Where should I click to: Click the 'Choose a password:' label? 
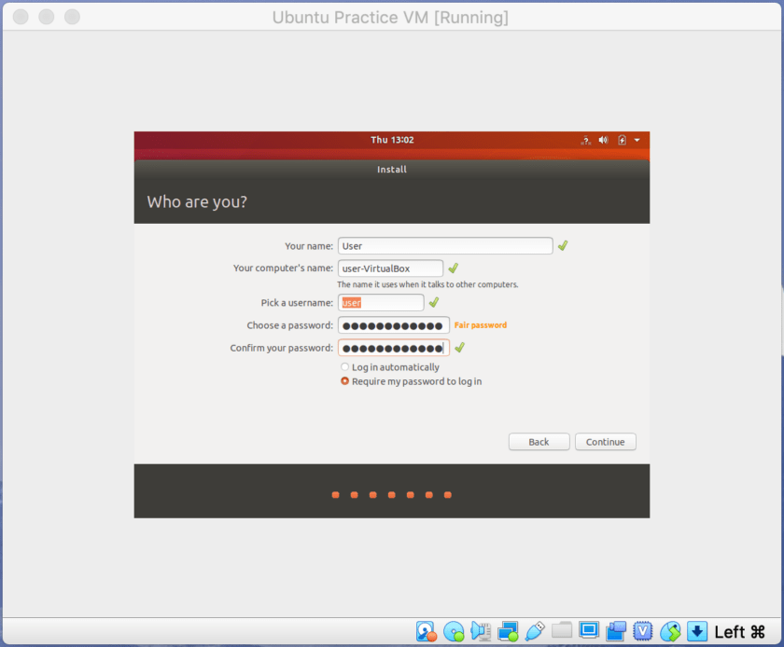(290, 325)
